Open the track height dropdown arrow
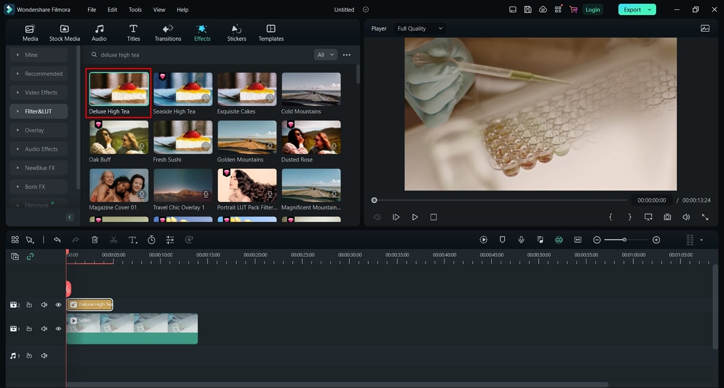Image resolution: width=724 pixels, height=388 pixels. (x=701, y=240)
